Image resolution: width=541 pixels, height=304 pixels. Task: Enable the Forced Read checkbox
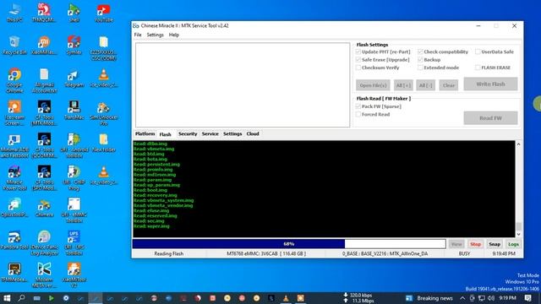358,114
